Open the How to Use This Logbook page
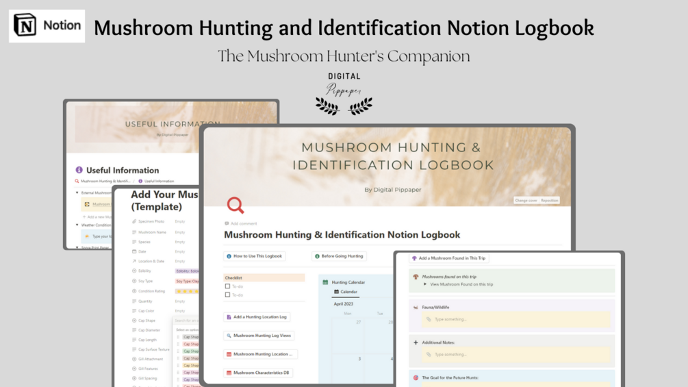Image resolution: width=688 pixels, height=387 pixels. point(255,256)
